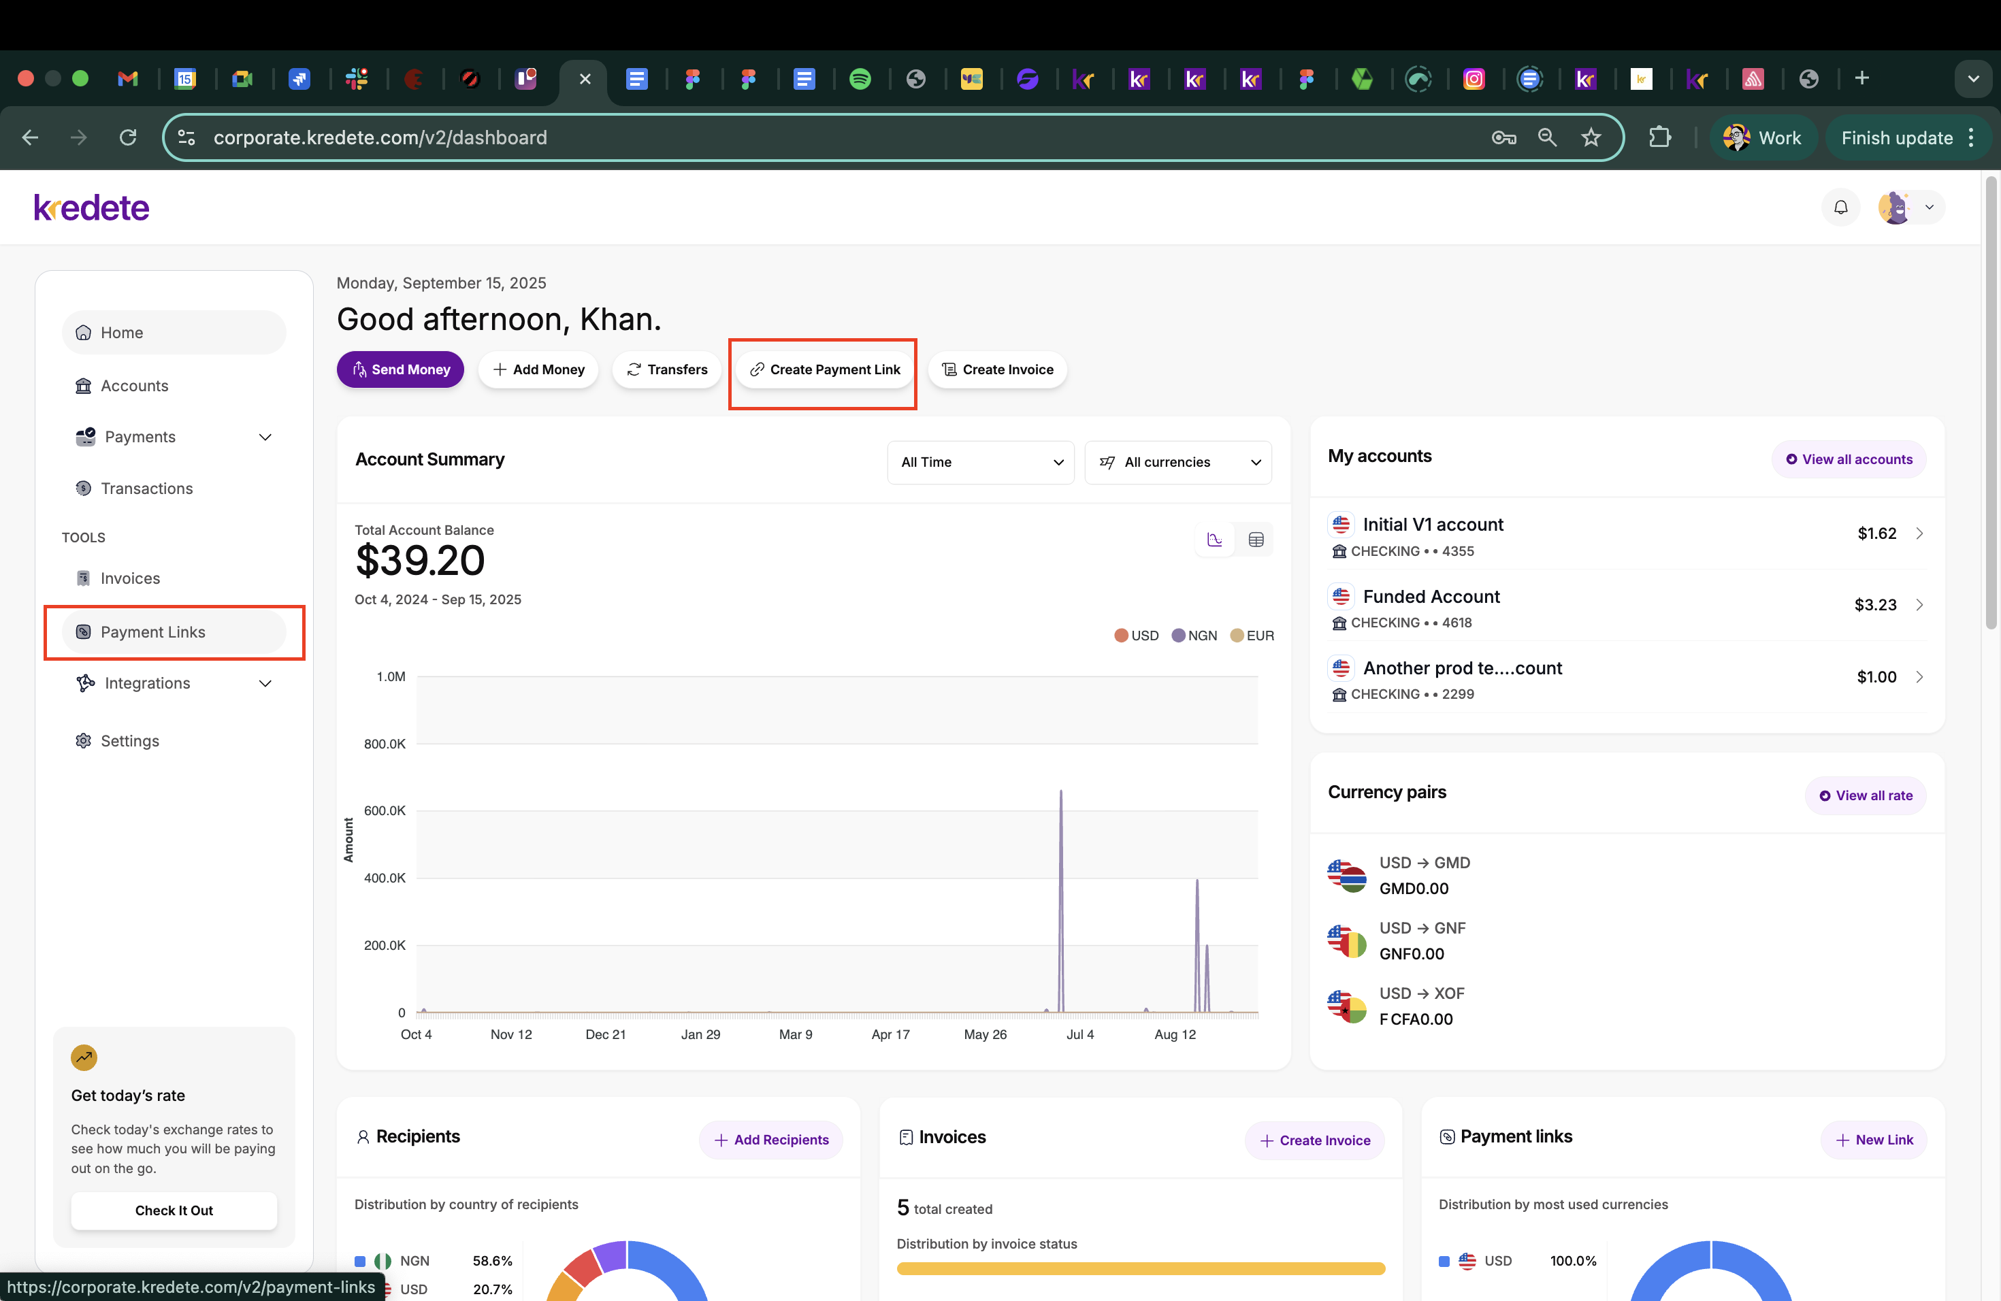This screenshot has width=2001, height=1301.
Task: Click the notification bell icon
Action: pos(1840,208)
